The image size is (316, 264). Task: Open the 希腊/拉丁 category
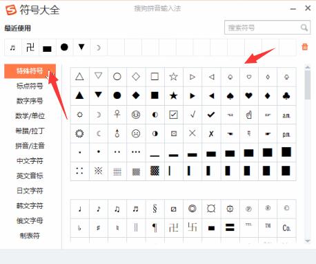30,131
